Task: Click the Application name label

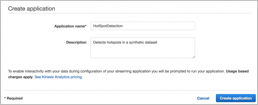Action: click(70, 26)
